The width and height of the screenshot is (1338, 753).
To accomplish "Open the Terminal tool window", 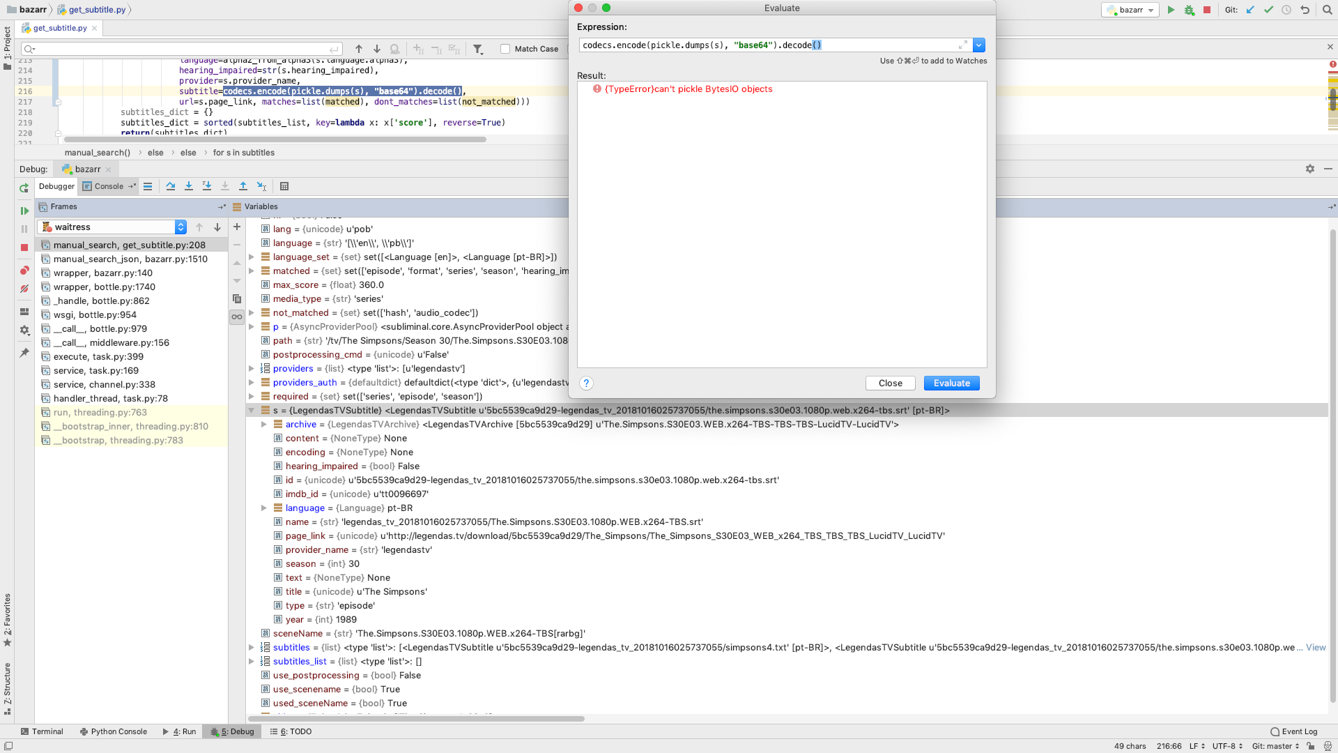I will (42, 731).
